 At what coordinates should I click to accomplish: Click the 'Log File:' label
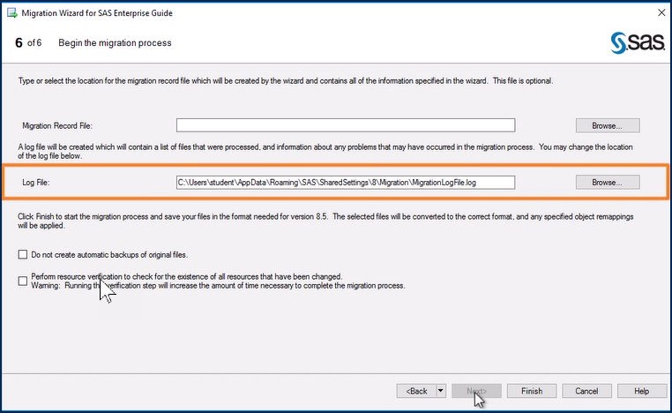[x=40, y=183]
